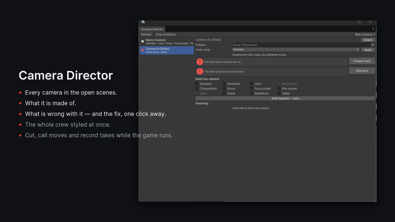Select Camera B (Wide) in the list
Screen dimensions: 395x222
pos(167,50)
